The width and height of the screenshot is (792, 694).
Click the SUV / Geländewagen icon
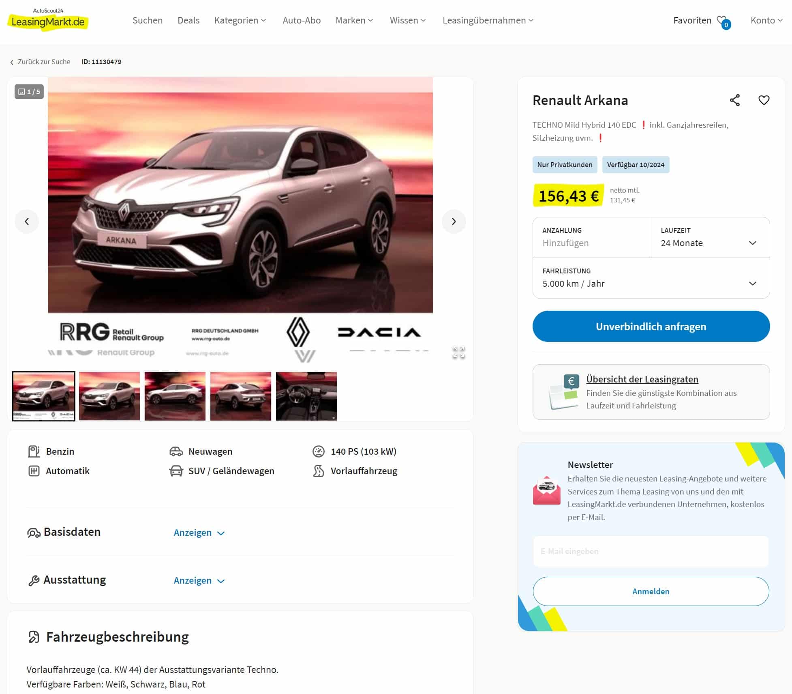pyautogui.click(x=176, y=471)
